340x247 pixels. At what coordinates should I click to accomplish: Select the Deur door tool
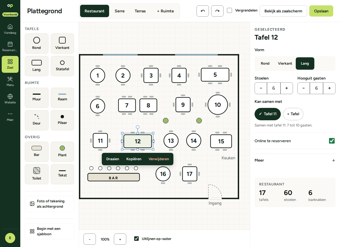(x=37, y=120)
